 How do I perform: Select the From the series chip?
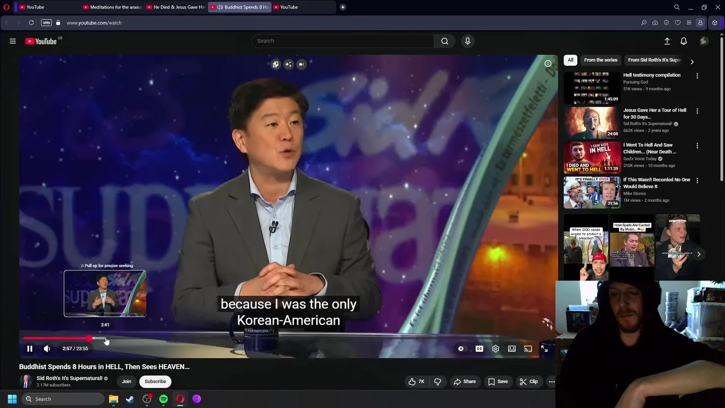(600, 60)
